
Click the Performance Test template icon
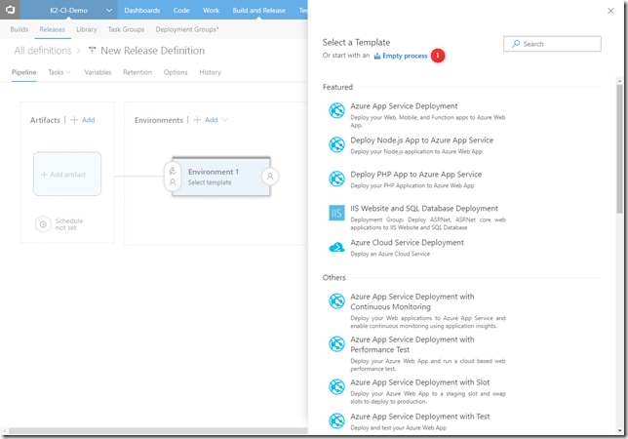click(x=336, y=343)
